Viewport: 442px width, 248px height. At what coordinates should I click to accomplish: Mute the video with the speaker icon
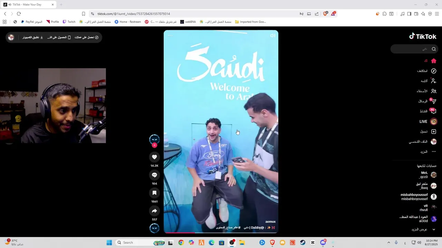tap(273, 35)
